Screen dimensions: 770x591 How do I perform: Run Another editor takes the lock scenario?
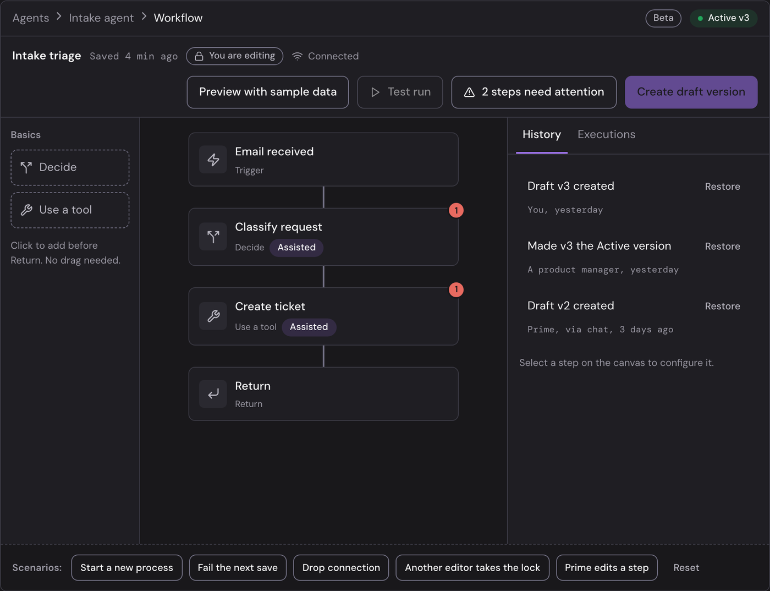pos(472,567)
